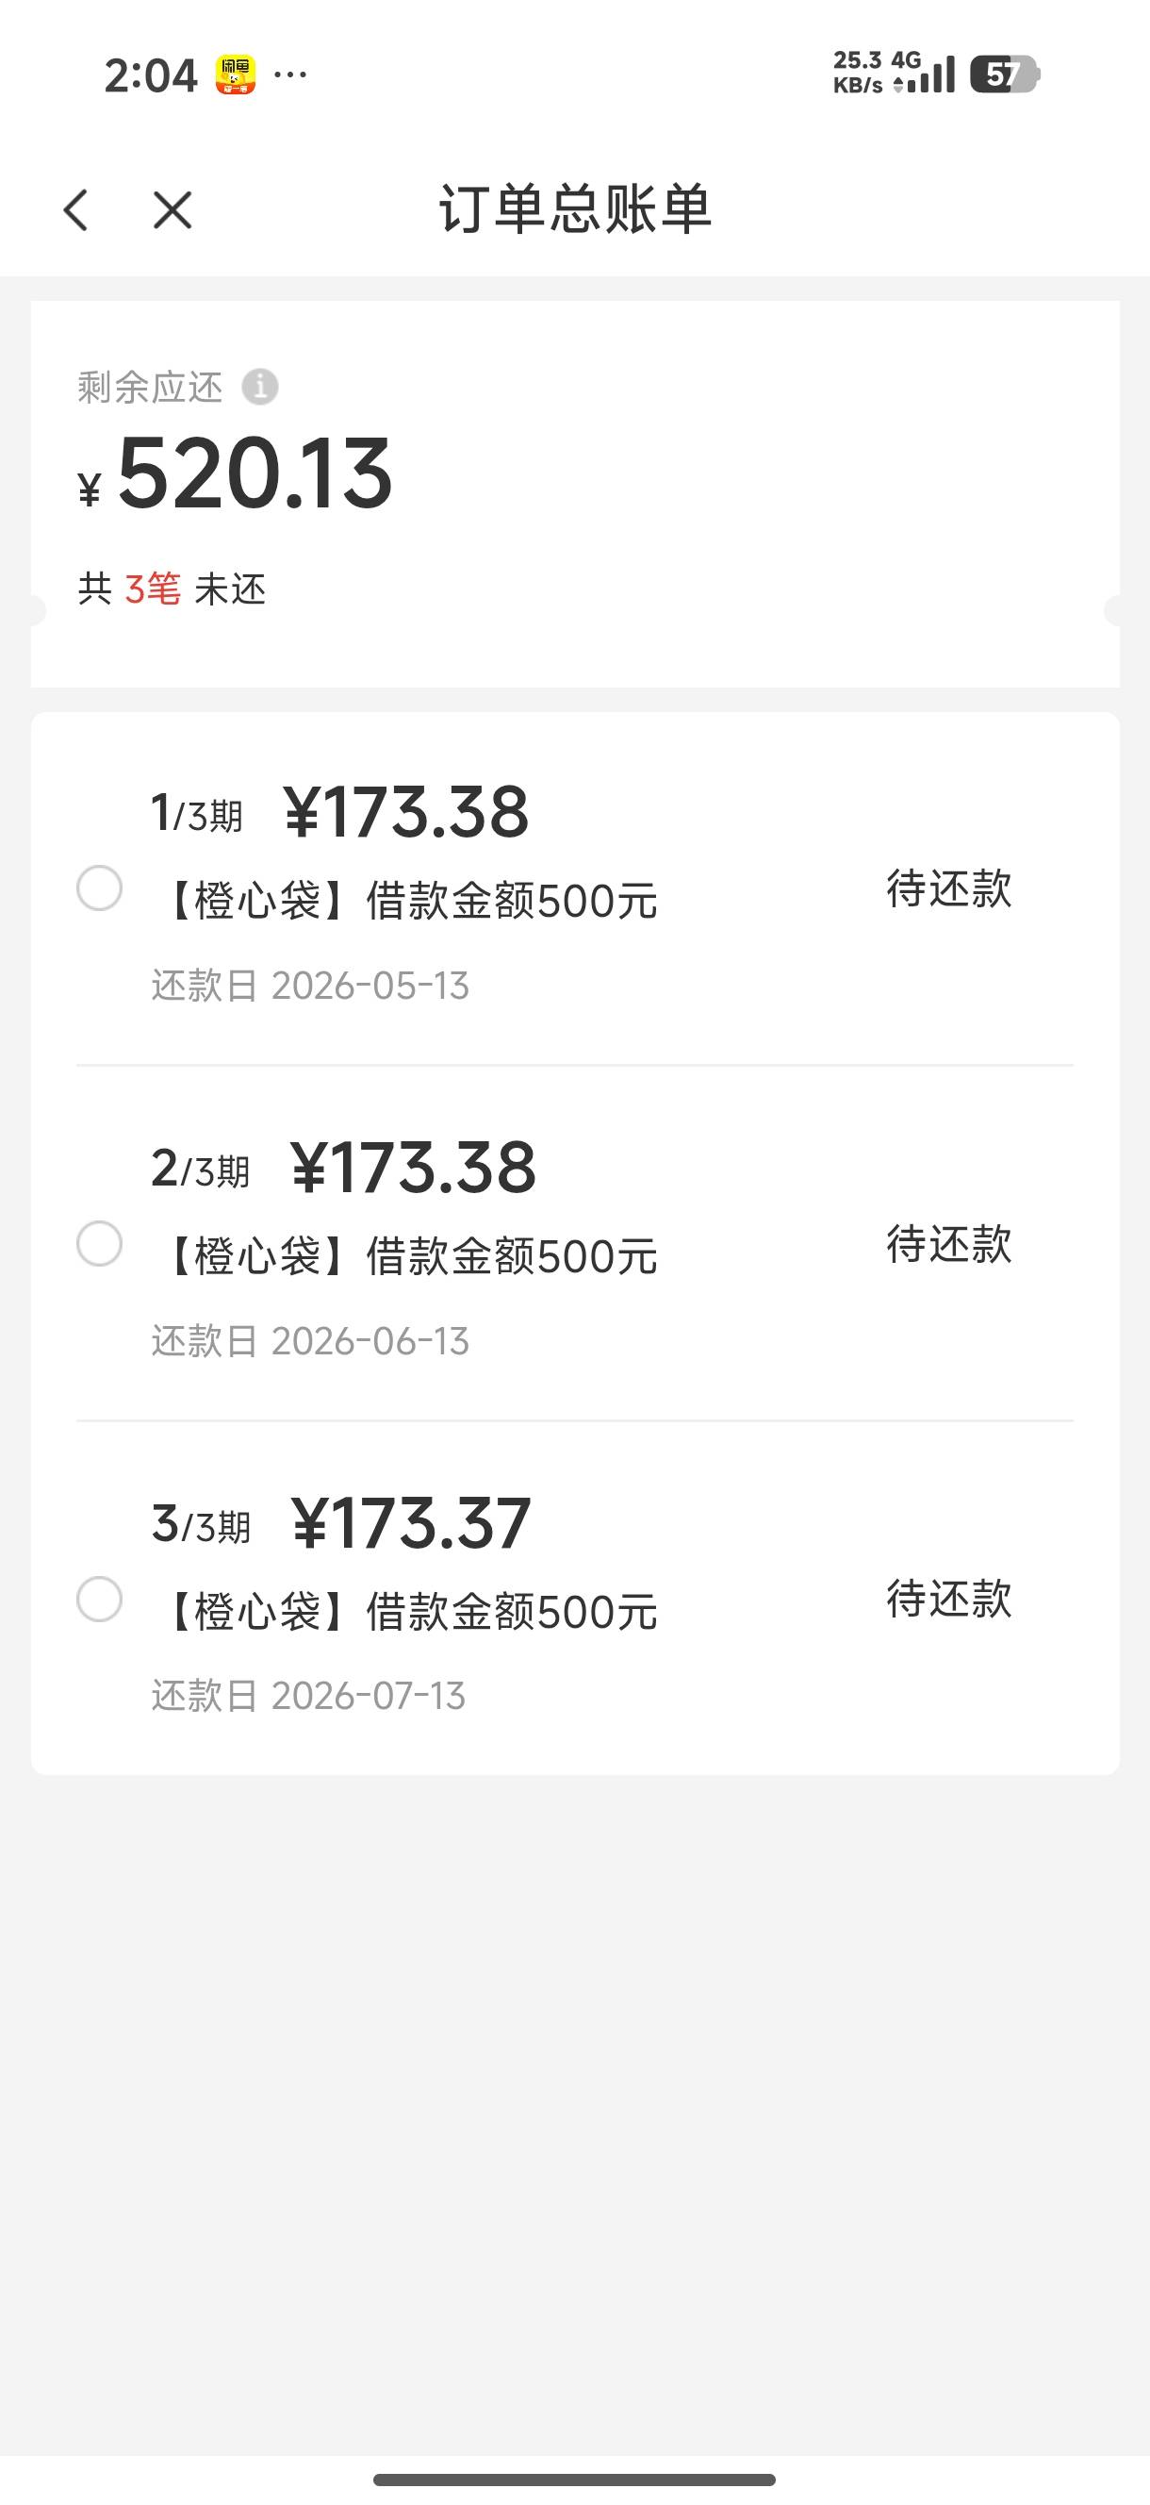Screen dimensions: 1150x2505
Task: Close the page with X icon
Action: click(x=172, y=210)
